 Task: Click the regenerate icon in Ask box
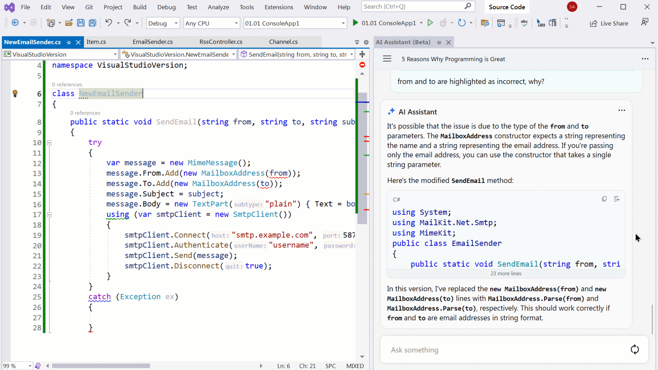point(635,349)
